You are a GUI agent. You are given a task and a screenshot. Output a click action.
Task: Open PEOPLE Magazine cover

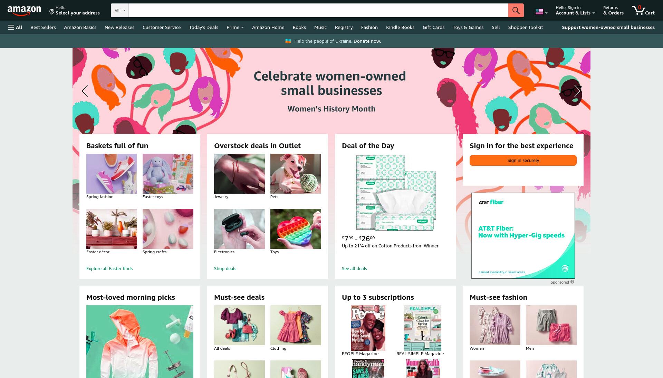(x=368, y=328)
